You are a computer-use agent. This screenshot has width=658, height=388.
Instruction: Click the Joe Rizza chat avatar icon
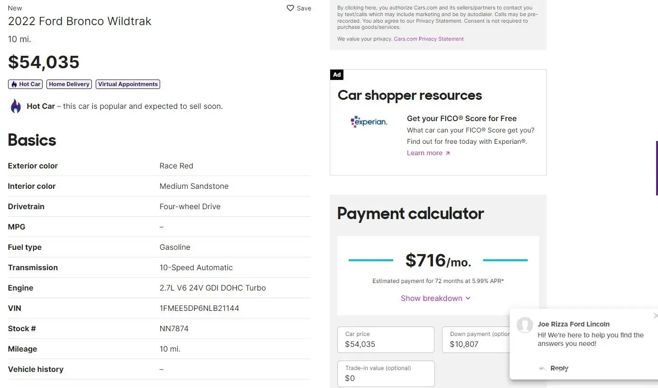(x=524, y=325)
